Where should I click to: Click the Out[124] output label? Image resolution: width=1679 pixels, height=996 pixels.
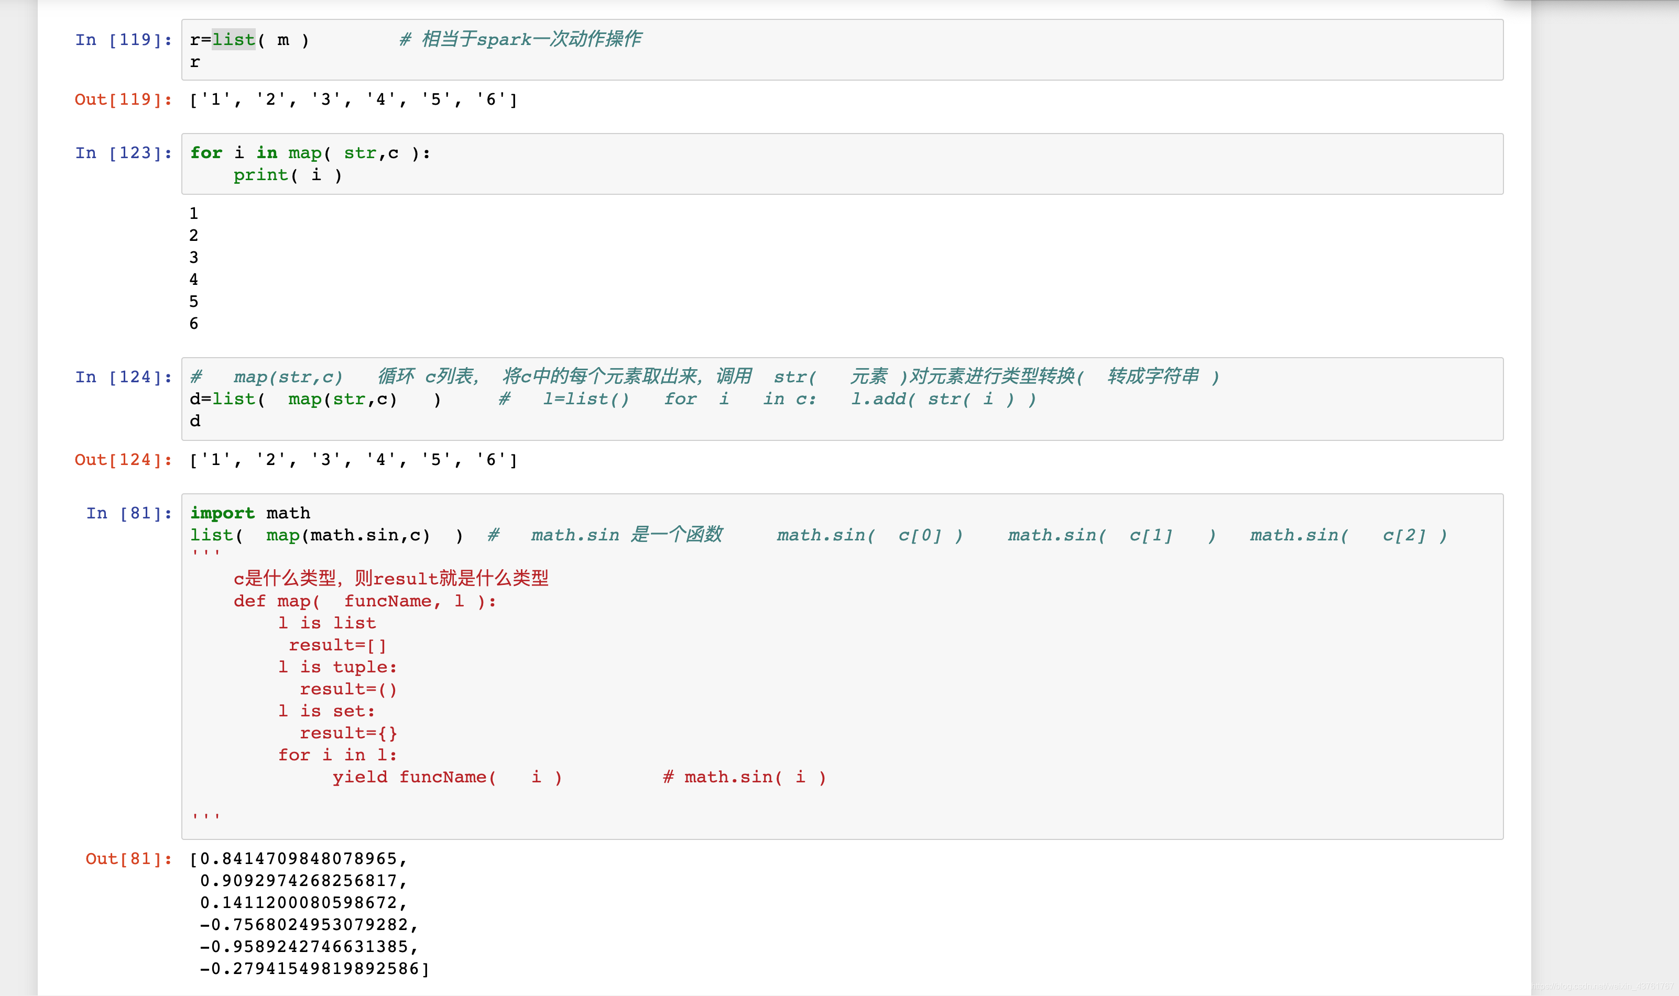pos(124,460)
